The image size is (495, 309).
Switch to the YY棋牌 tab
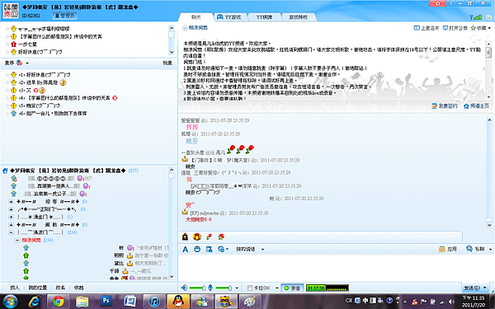click(x=264, y=17)
